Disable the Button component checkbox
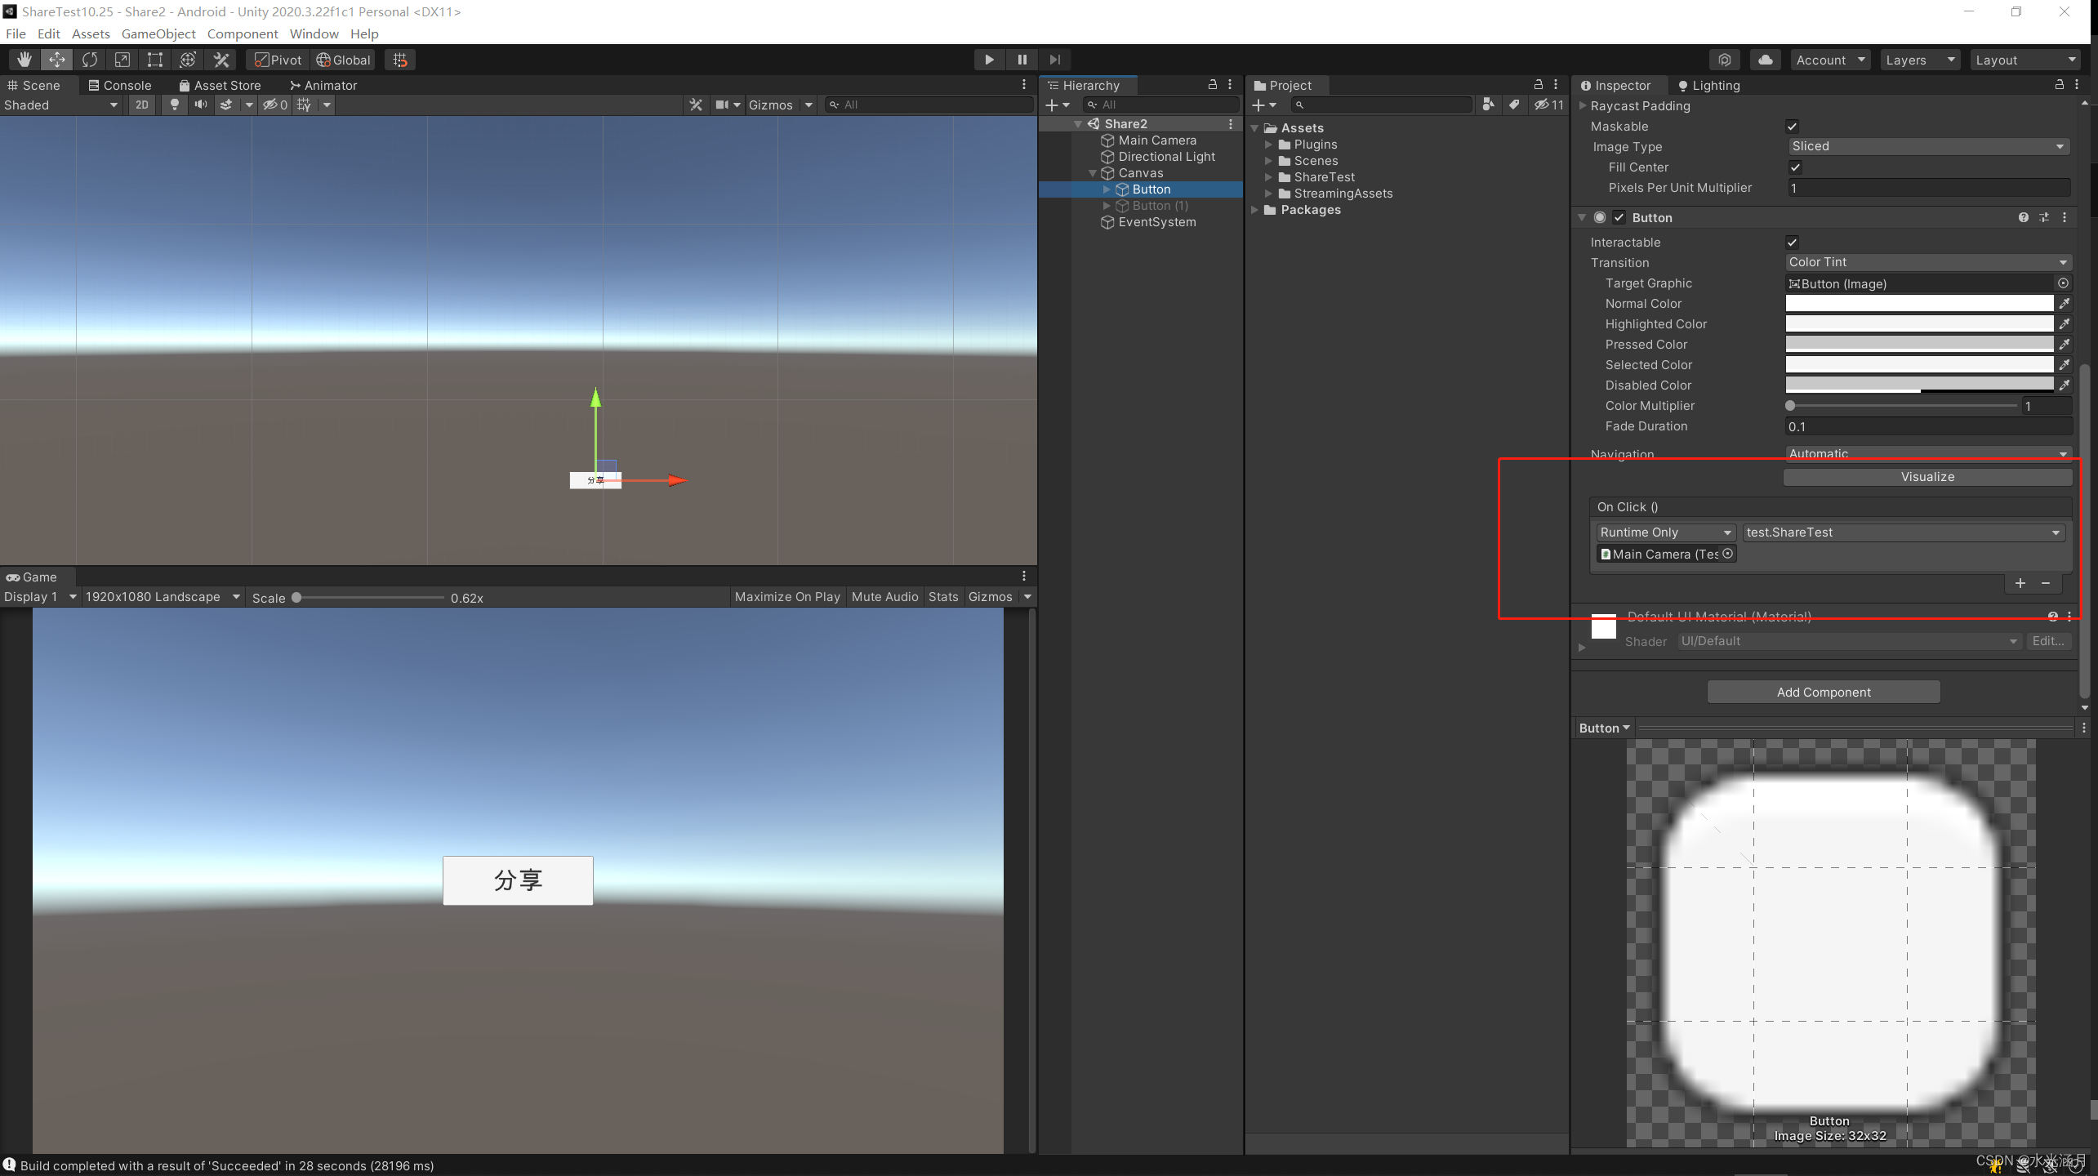Screen dimensions: 2098x1176 point(1619,218)
